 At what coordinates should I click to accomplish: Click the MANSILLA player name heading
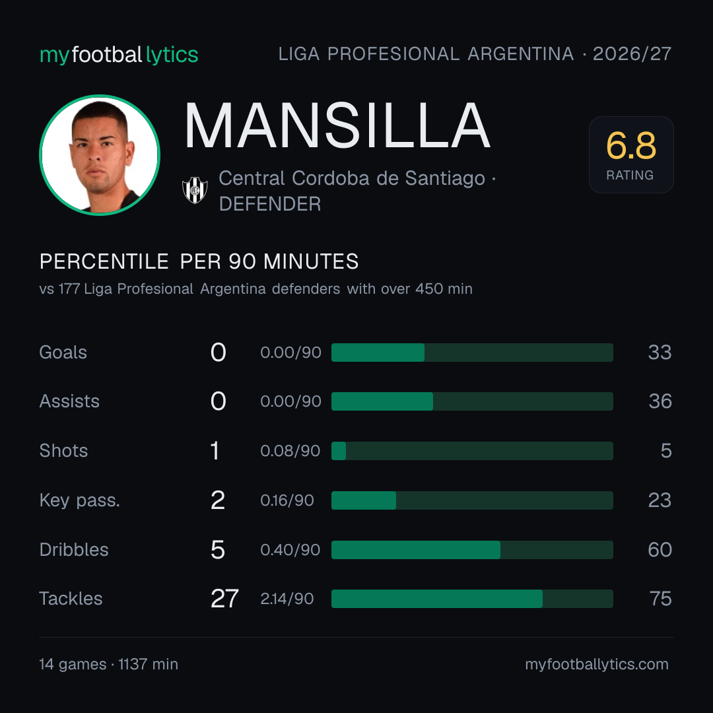pyautogui.click(x=337, y=126)
